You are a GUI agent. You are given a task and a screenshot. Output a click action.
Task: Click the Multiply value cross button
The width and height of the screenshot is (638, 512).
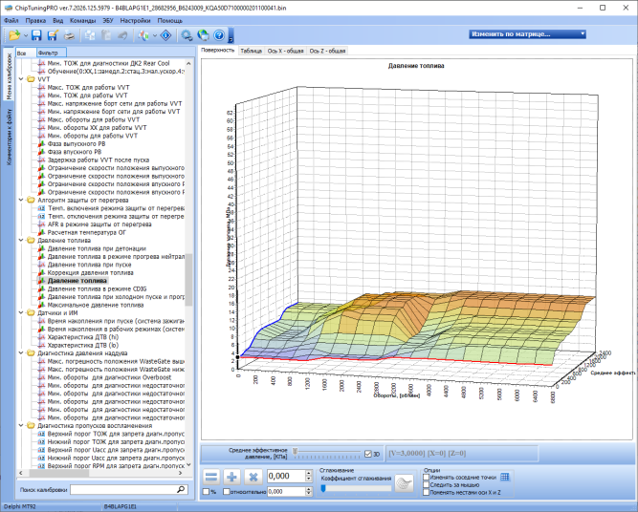pos(253,477)
